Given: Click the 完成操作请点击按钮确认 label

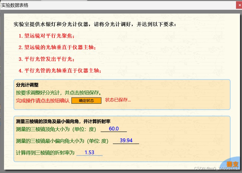Looking at the screenshot, I should pyautogui.click(x=43, y=101).
